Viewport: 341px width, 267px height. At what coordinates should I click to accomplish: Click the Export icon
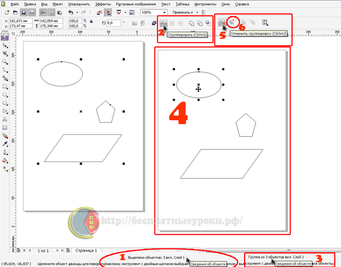(108, 13)
